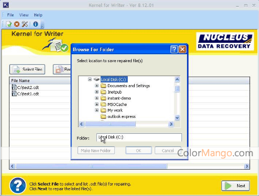
Task: Expand the MSOCache folder node
Action: (97, 104)
